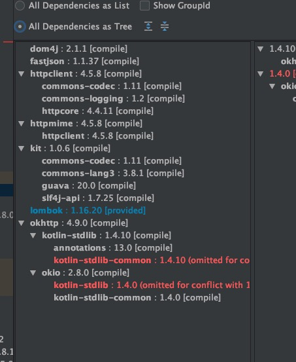296x362 pixels.
Task: Collapse the 1.4.10 node in right panel
Action: pos(261,49)
